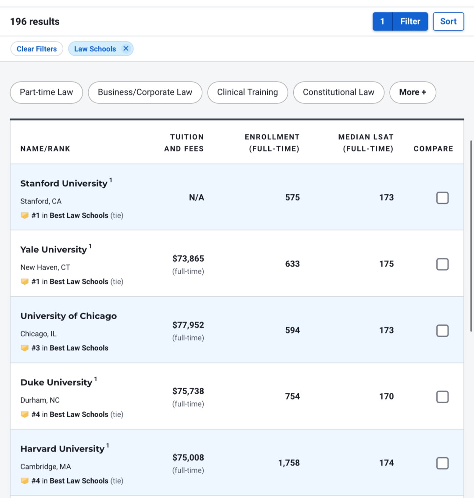
Task: Check compare box for Duke University
Action: [442, 397]
